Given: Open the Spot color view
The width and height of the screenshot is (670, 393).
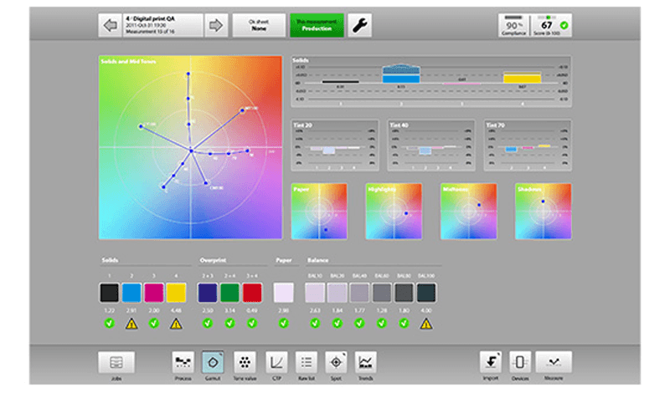Looking at the screenshot, I should tap(336, 363).
